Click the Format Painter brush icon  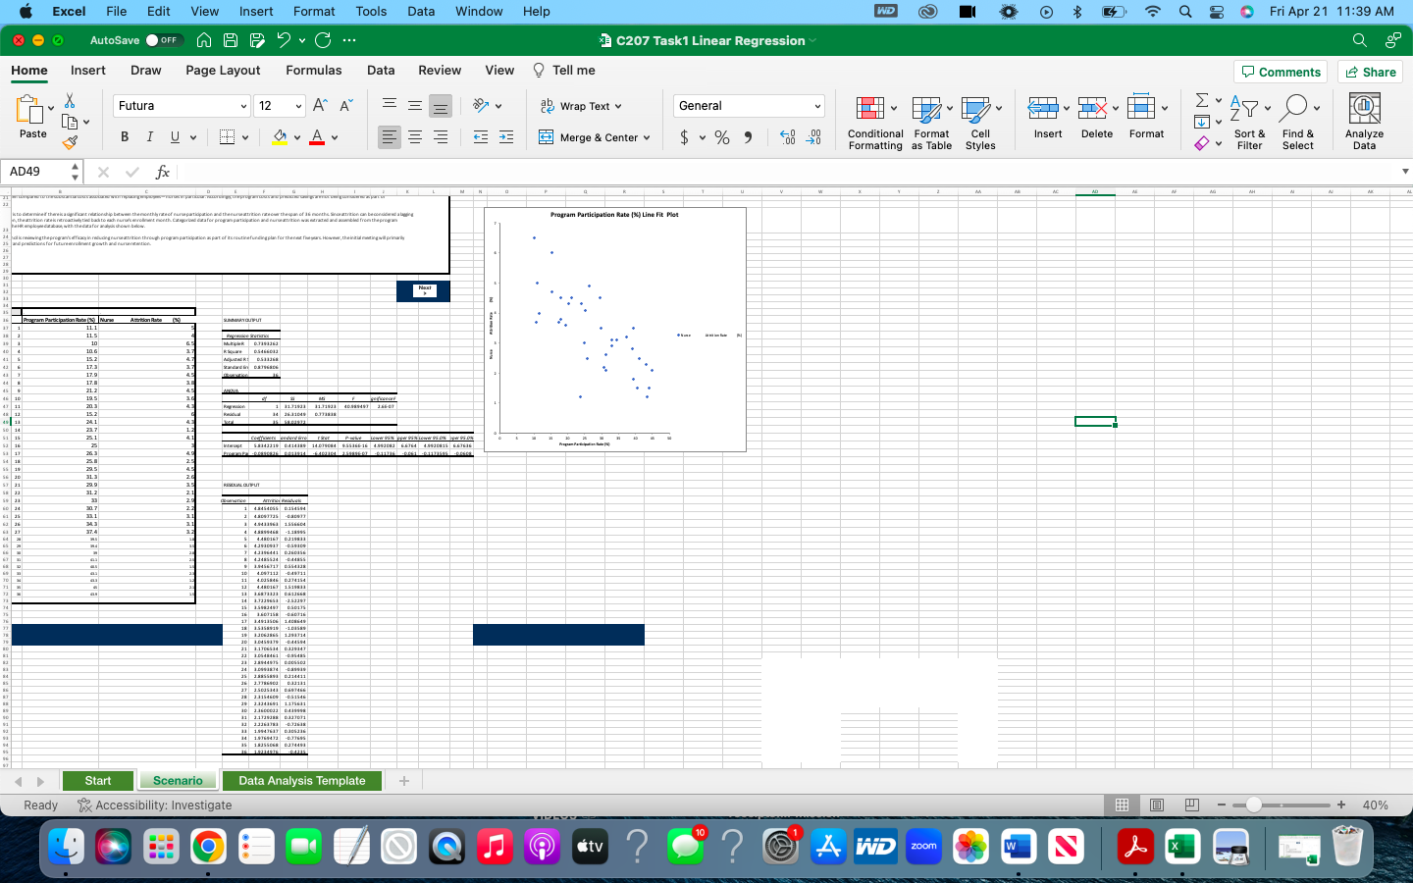tap(70, 142)
